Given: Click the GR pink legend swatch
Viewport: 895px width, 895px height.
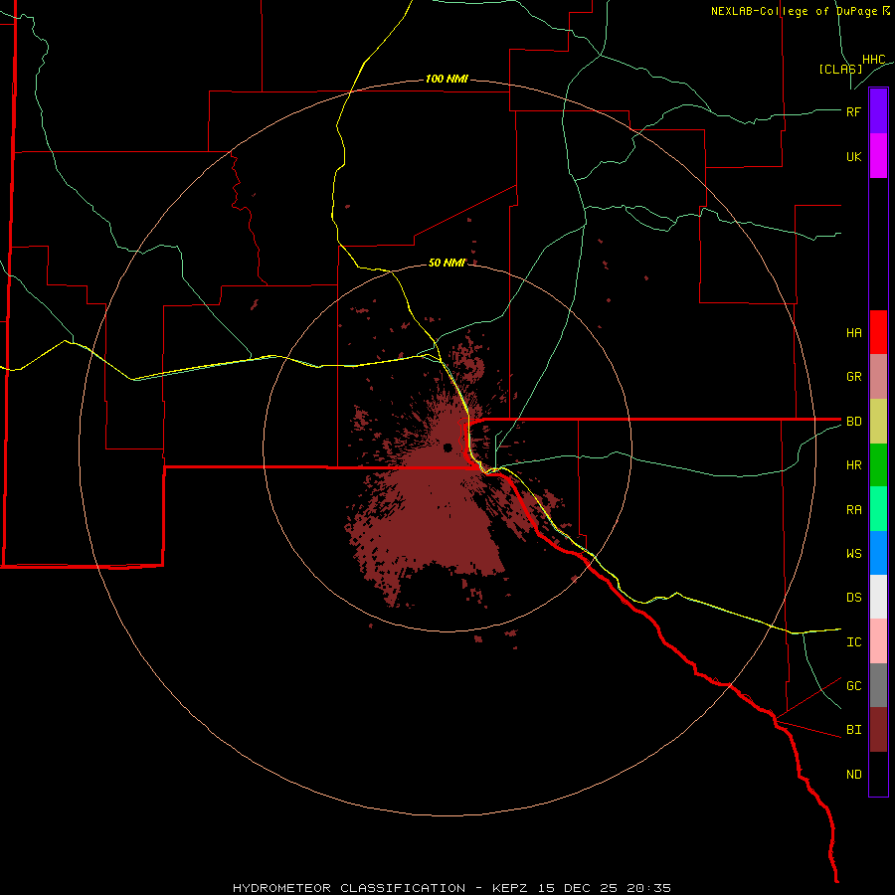Looking at the screenshot, I should [878, 377].
